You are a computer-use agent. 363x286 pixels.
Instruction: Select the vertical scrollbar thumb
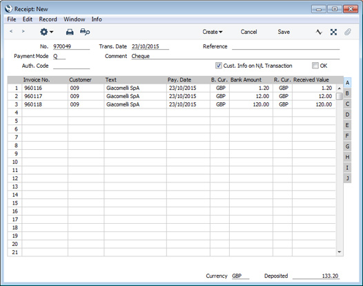[340, 96]
